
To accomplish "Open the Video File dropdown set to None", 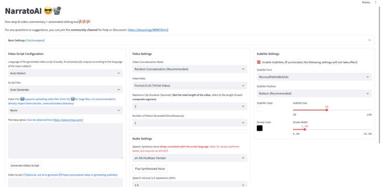I will tap(65, 110).
